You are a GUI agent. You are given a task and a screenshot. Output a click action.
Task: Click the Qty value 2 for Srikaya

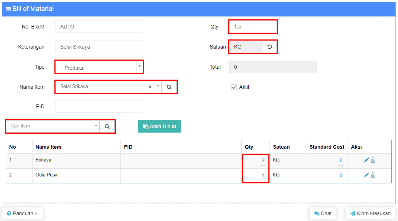pos(263,160)
